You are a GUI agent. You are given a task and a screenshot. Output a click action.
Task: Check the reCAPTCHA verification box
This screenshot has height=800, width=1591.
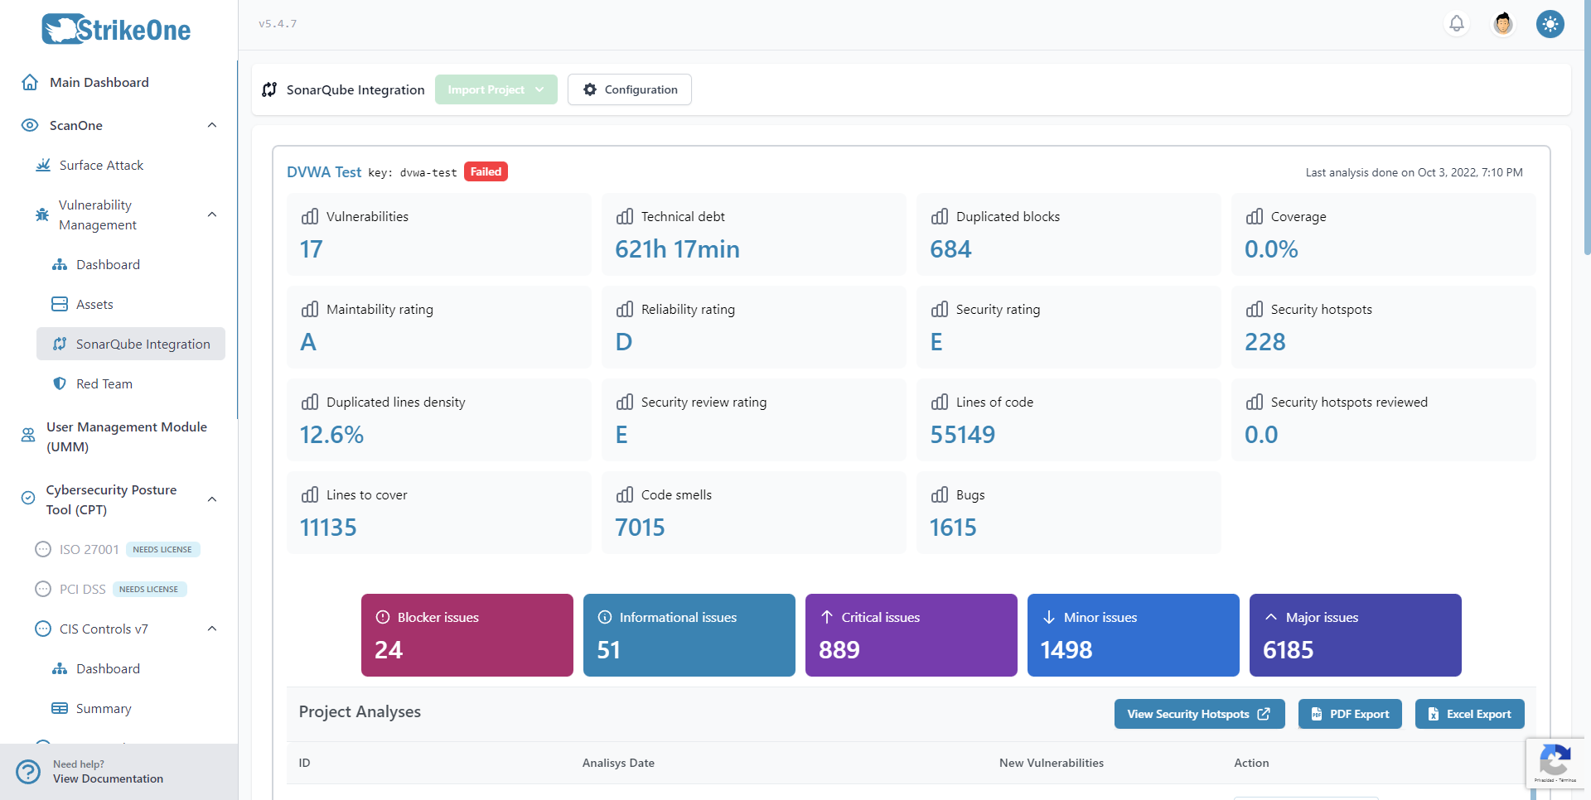1556,763
